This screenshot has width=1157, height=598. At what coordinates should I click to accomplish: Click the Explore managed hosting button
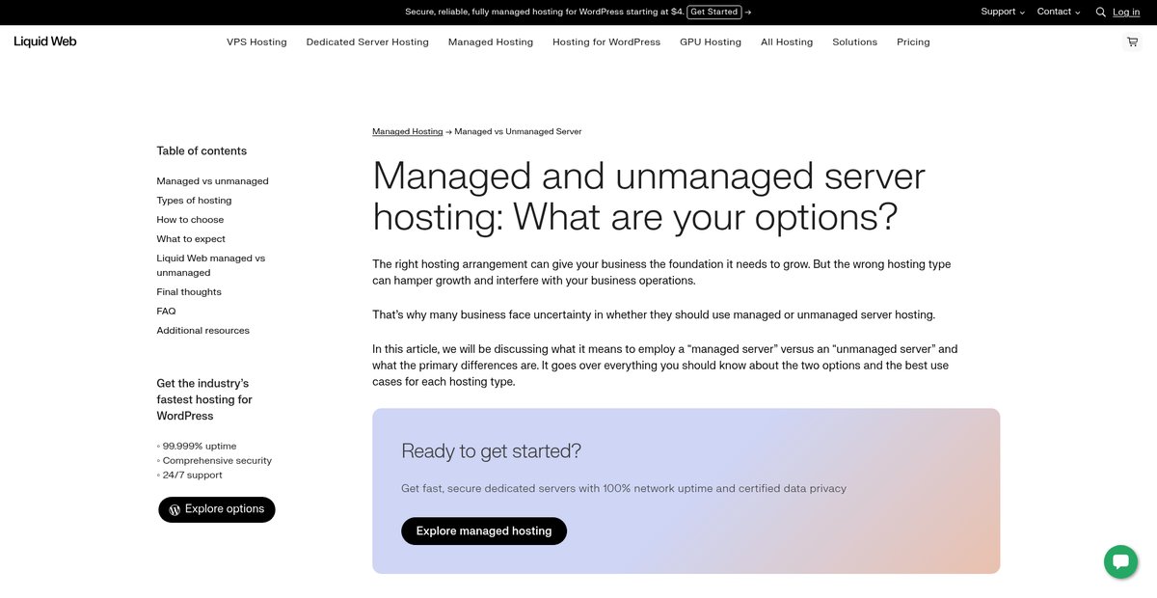pyautogui.click(x=484, y=530)
